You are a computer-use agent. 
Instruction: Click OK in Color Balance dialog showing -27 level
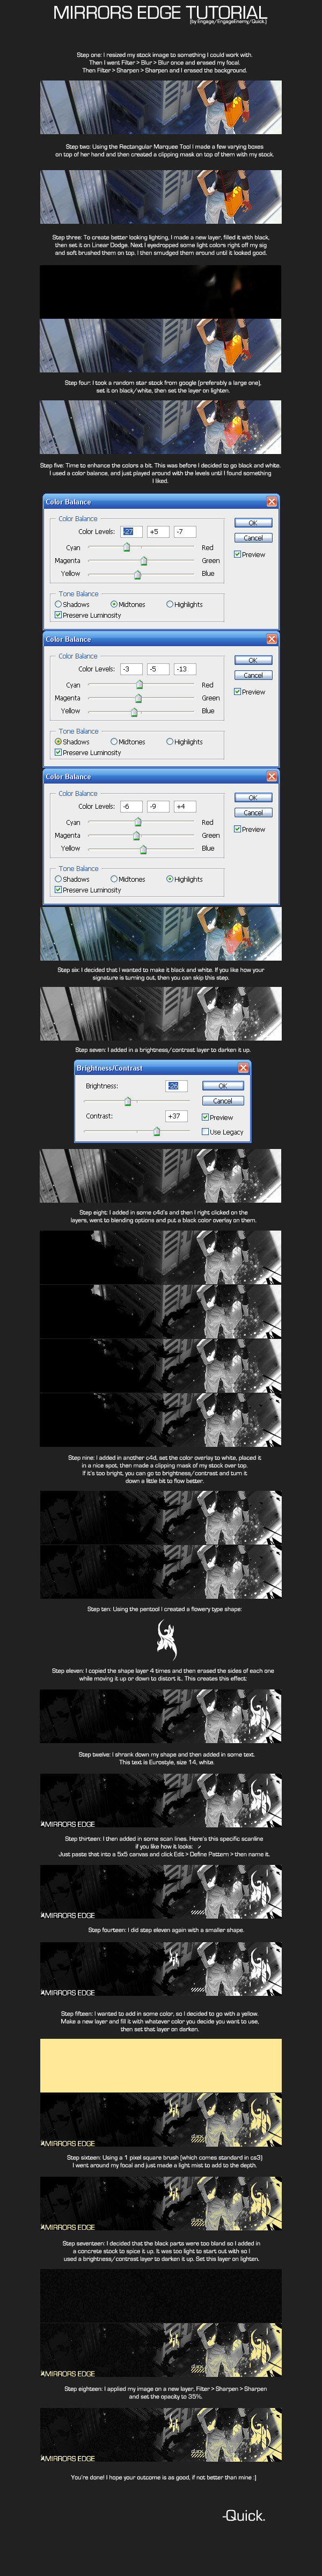253,523
